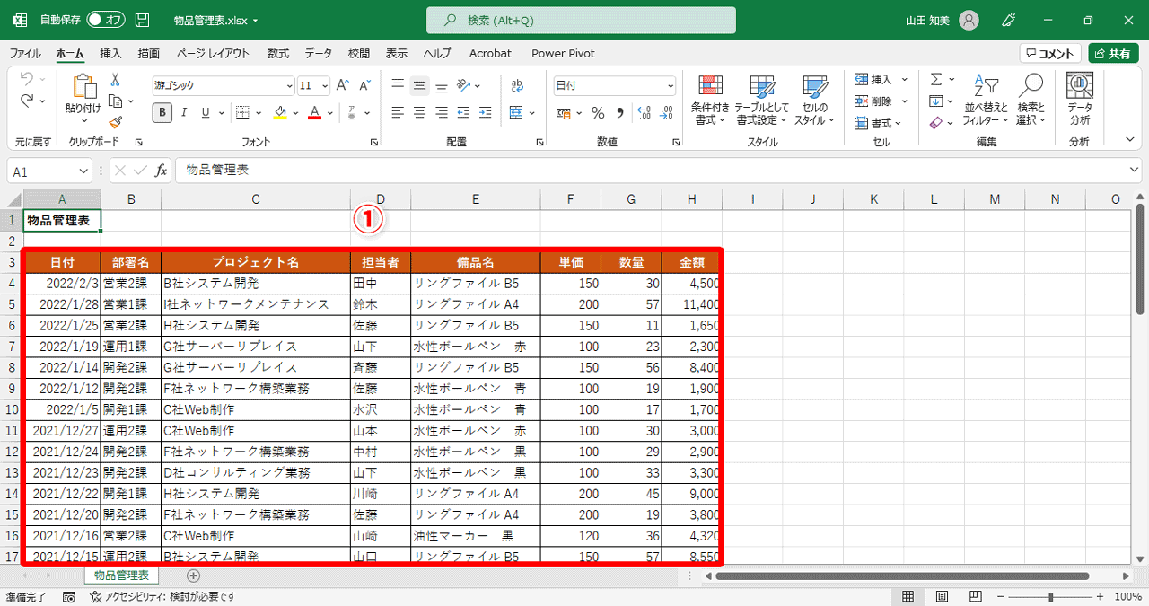
Task: Click Increase Decimal icon
Action: pos(644,112)
